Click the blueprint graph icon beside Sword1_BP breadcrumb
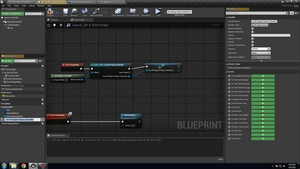 pyautogui.click(x=68, y=25)
